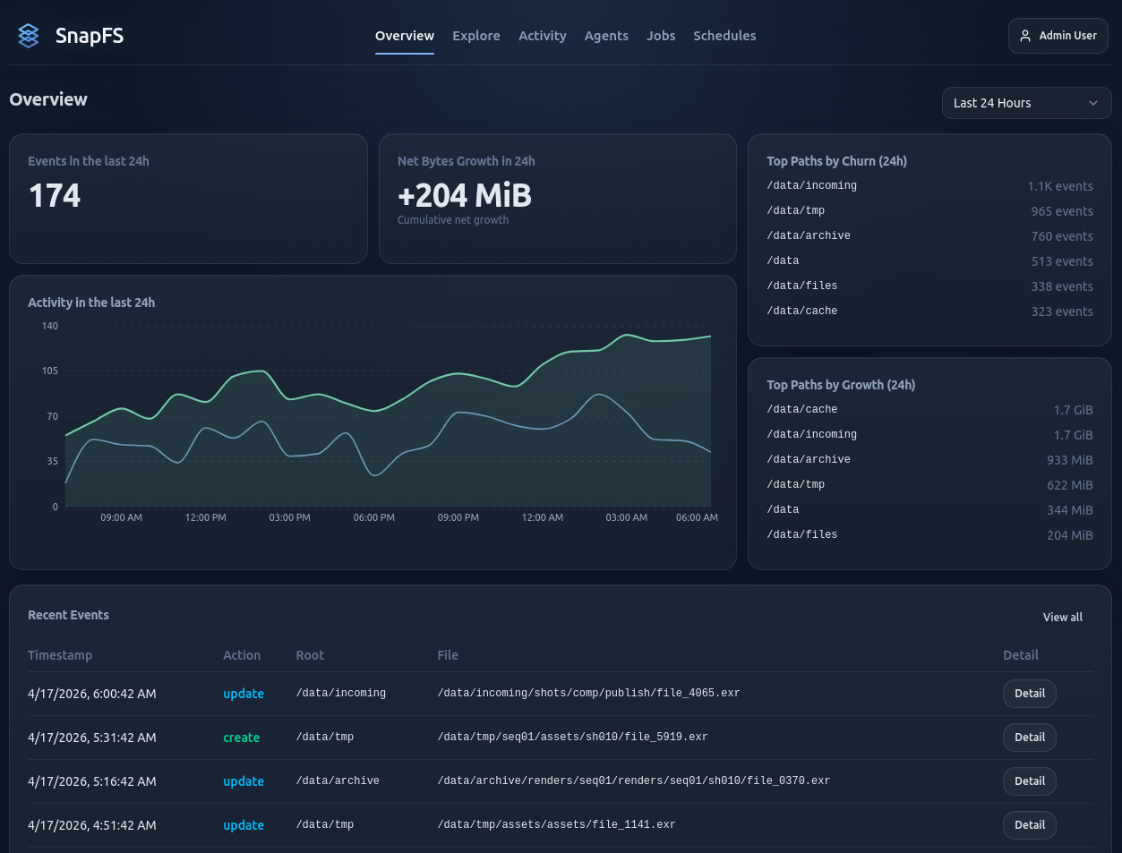This screenshot has width=1122, height=853.
Task: Open the Last 24 Hours dropdown
Action: point(1025,103)
